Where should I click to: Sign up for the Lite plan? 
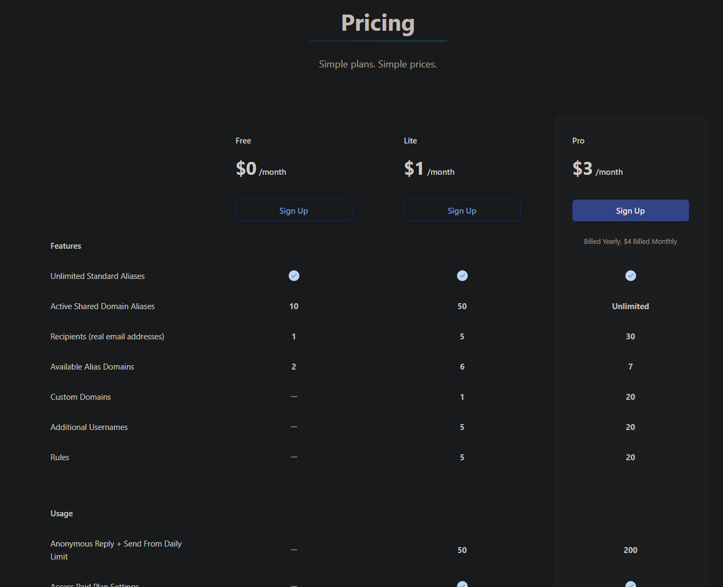[462, 210]
